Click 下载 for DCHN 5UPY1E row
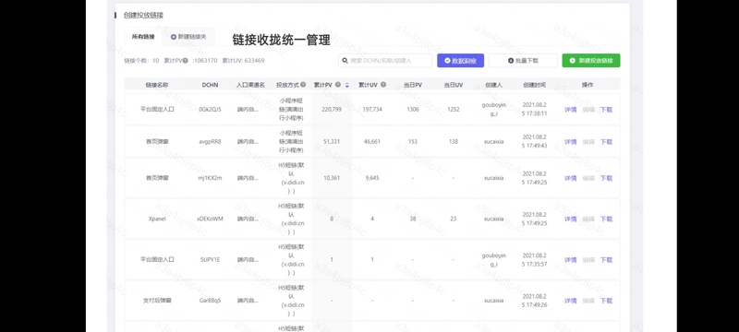Viewport: 739px width, 332px height. point(606,260)
